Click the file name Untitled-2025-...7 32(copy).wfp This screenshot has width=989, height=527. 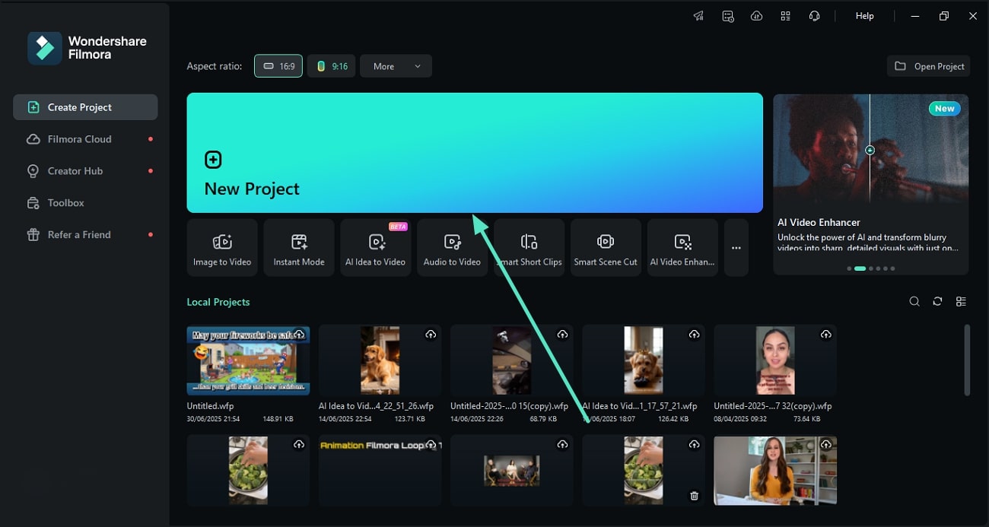click(x=773, y=406)
